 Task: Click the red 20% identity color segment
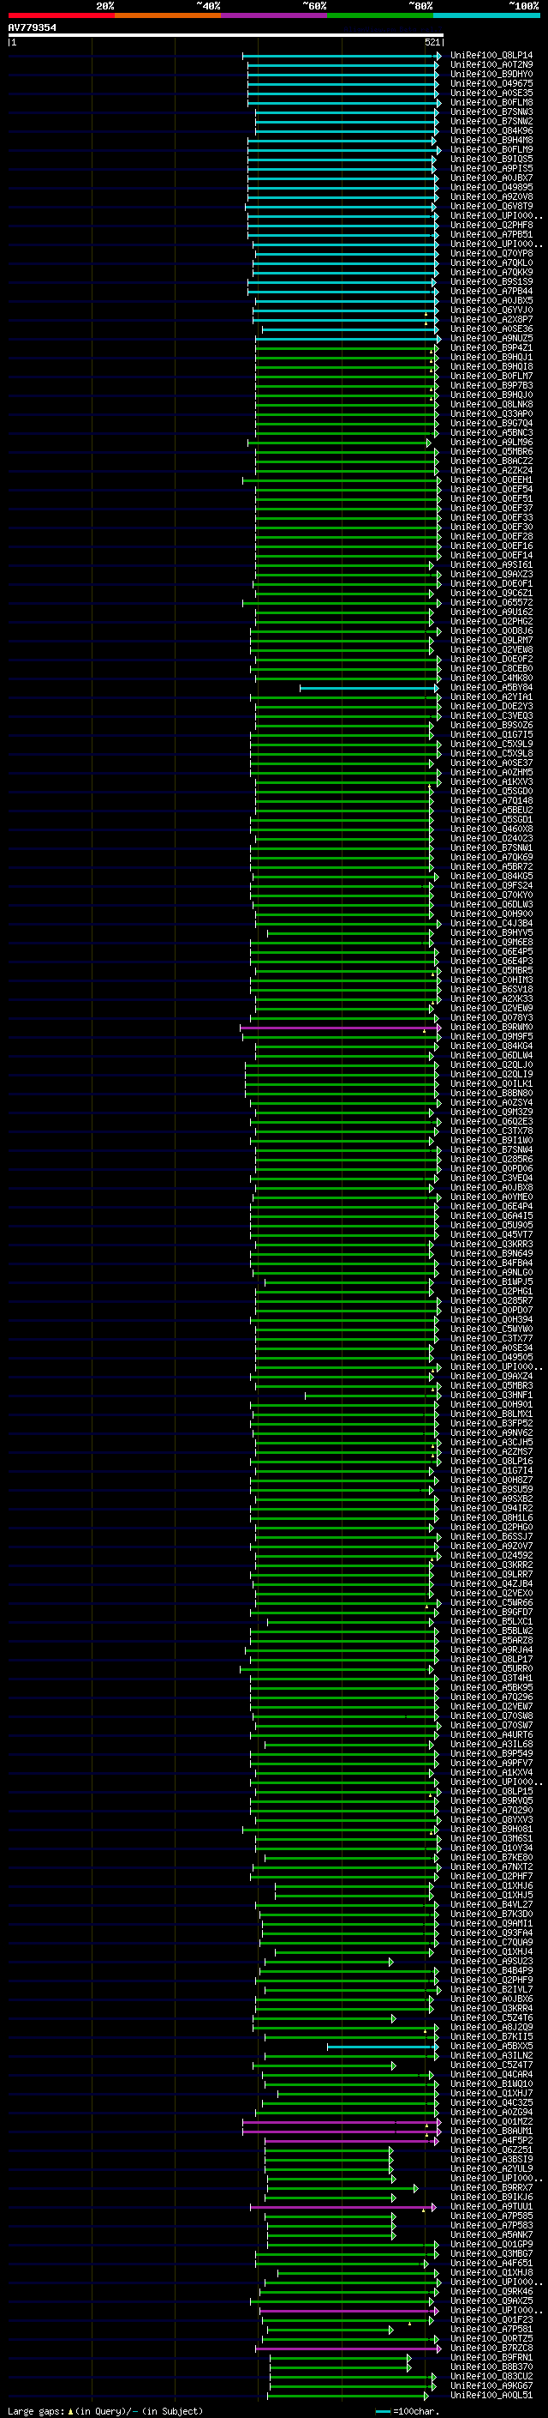tap(61, 15)
